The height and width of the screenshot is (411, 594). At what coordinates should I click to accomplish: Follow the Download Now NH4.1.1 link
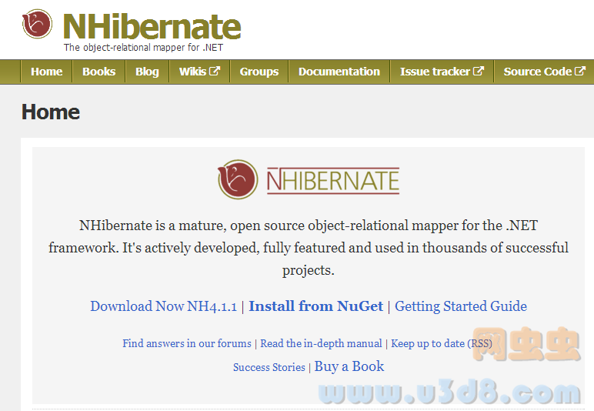(x=163, y=306)
